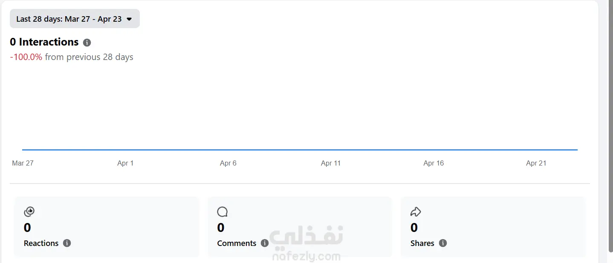Screen dimensions: 613x263
Task: Click the 0 Interactions heading
Action: click(x=44, y=42)
